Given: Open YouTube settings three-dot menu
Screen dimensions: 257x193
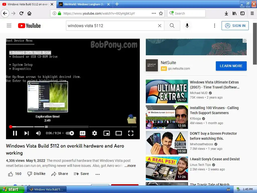Looking at the screenshot, I should click(215, 26).
